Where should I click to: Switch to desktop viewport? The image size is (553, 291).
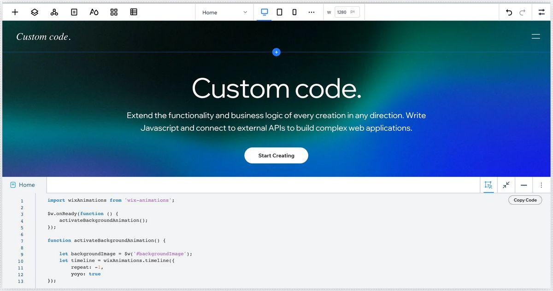point(265,12)
